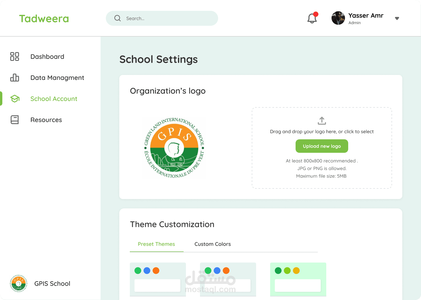This screenshot has width=421, height=300.
Task: Select the first preset theme card
Action: tap(158, 280)
